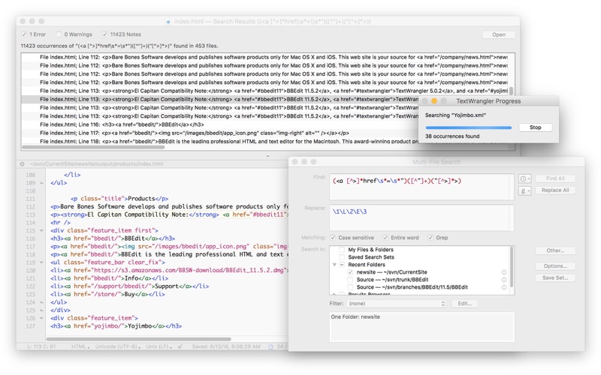Stop the search in TextWrangler Progress
Screen dimensions: 601x375
click(536, 127)
